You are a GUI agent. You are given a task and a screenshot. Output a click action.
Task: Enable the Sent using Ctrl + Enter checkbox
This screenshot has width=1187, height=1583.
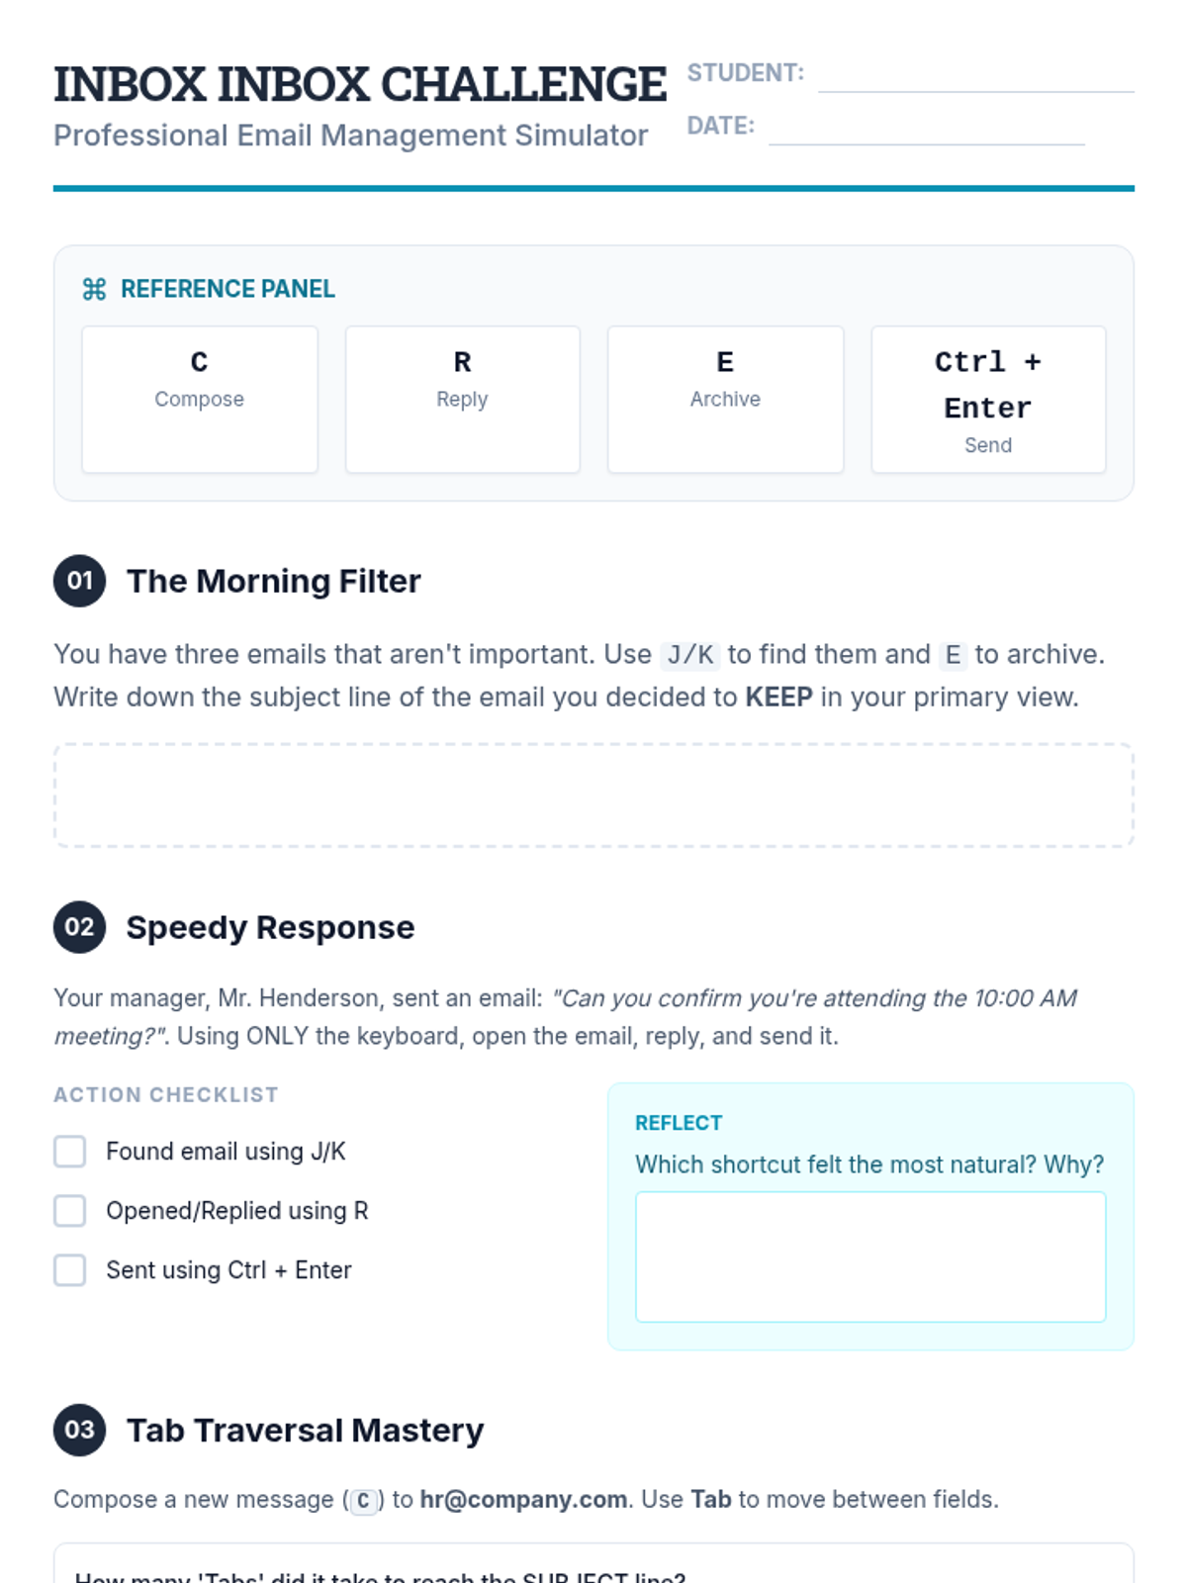point(70,1270)
